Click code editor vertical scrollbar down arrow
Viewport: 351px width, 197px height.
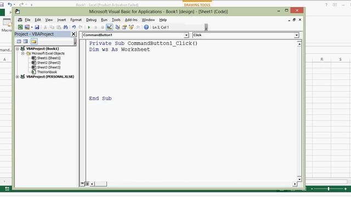click(299, 179)
